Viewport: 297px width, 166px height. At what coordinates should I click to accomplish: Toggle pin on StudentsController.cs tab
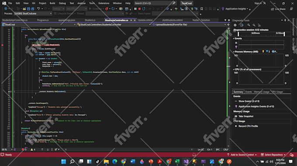point(131,20)
